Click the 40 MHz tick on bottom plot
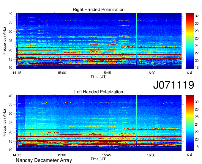202x164 pixels. pos(10,96)
